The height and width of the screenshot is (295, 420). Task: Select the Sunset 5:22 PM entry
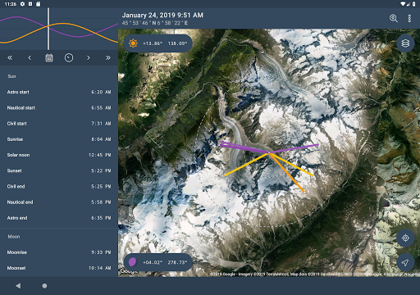tap(59, 170)
